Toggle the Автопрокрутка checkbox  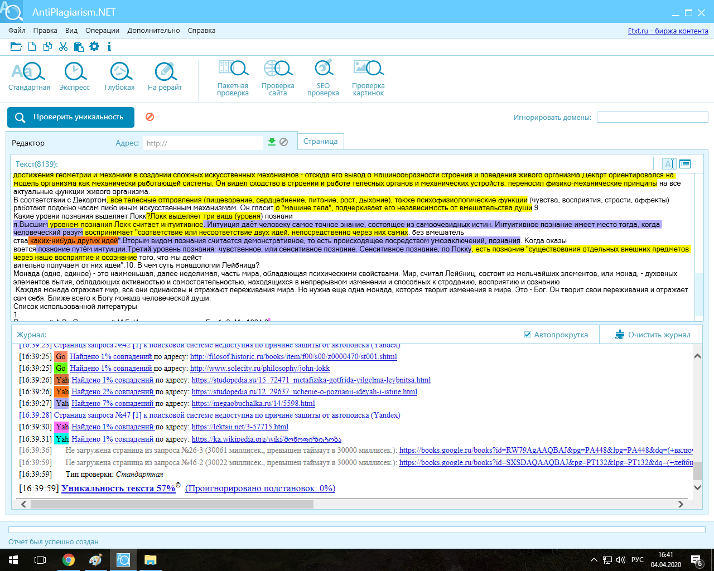point(528,335)
